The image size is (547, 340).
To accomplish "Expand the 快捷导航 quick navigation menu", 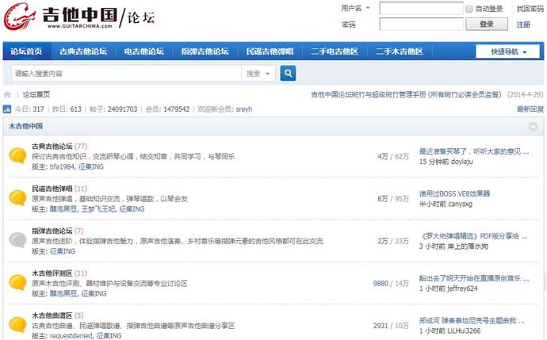I will (x=507, y=52).
